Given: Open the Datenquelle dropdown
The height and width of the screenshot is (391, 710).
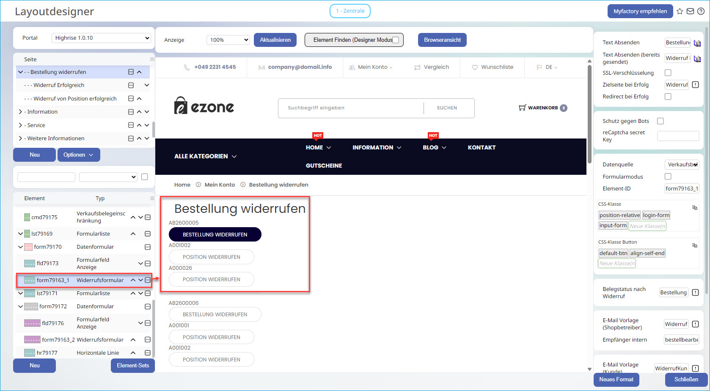Looking at the screenshot, I should [682, 165].
